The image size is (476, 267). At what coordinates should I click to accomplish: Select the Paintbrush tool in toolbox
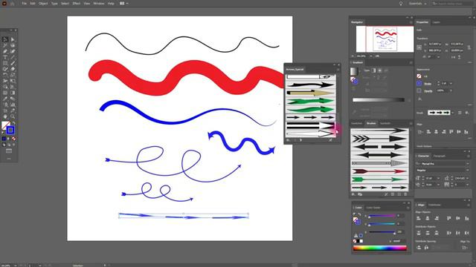point(13,63)
